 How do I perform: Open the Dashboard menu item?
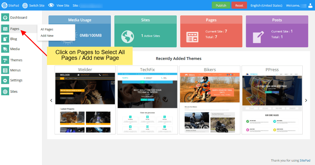pyautogui.click(x=19, y=17)
